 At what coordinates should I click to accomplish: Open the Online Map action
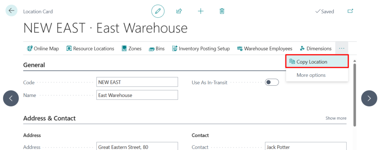pyautogui.click(x=43, y=49)
